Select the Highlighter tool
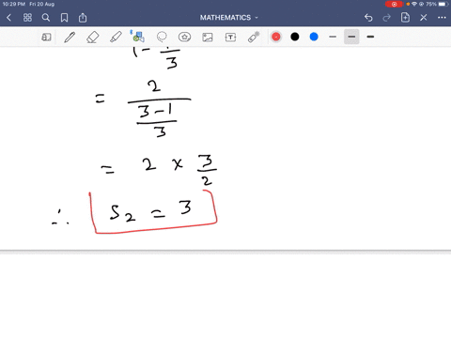Screen dimensions: 451x338 (116, 38)
